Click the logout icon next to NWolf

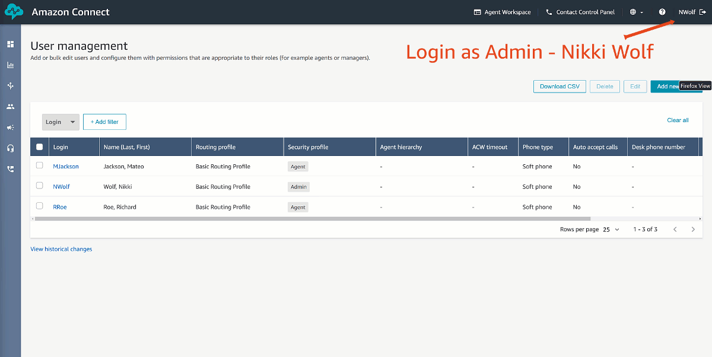coord(703,12)
